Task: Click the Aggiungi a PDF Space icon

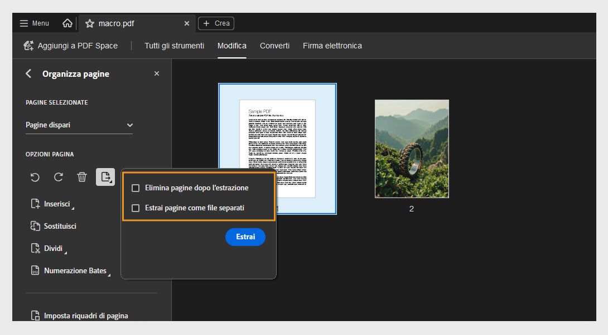Action: 28,46
